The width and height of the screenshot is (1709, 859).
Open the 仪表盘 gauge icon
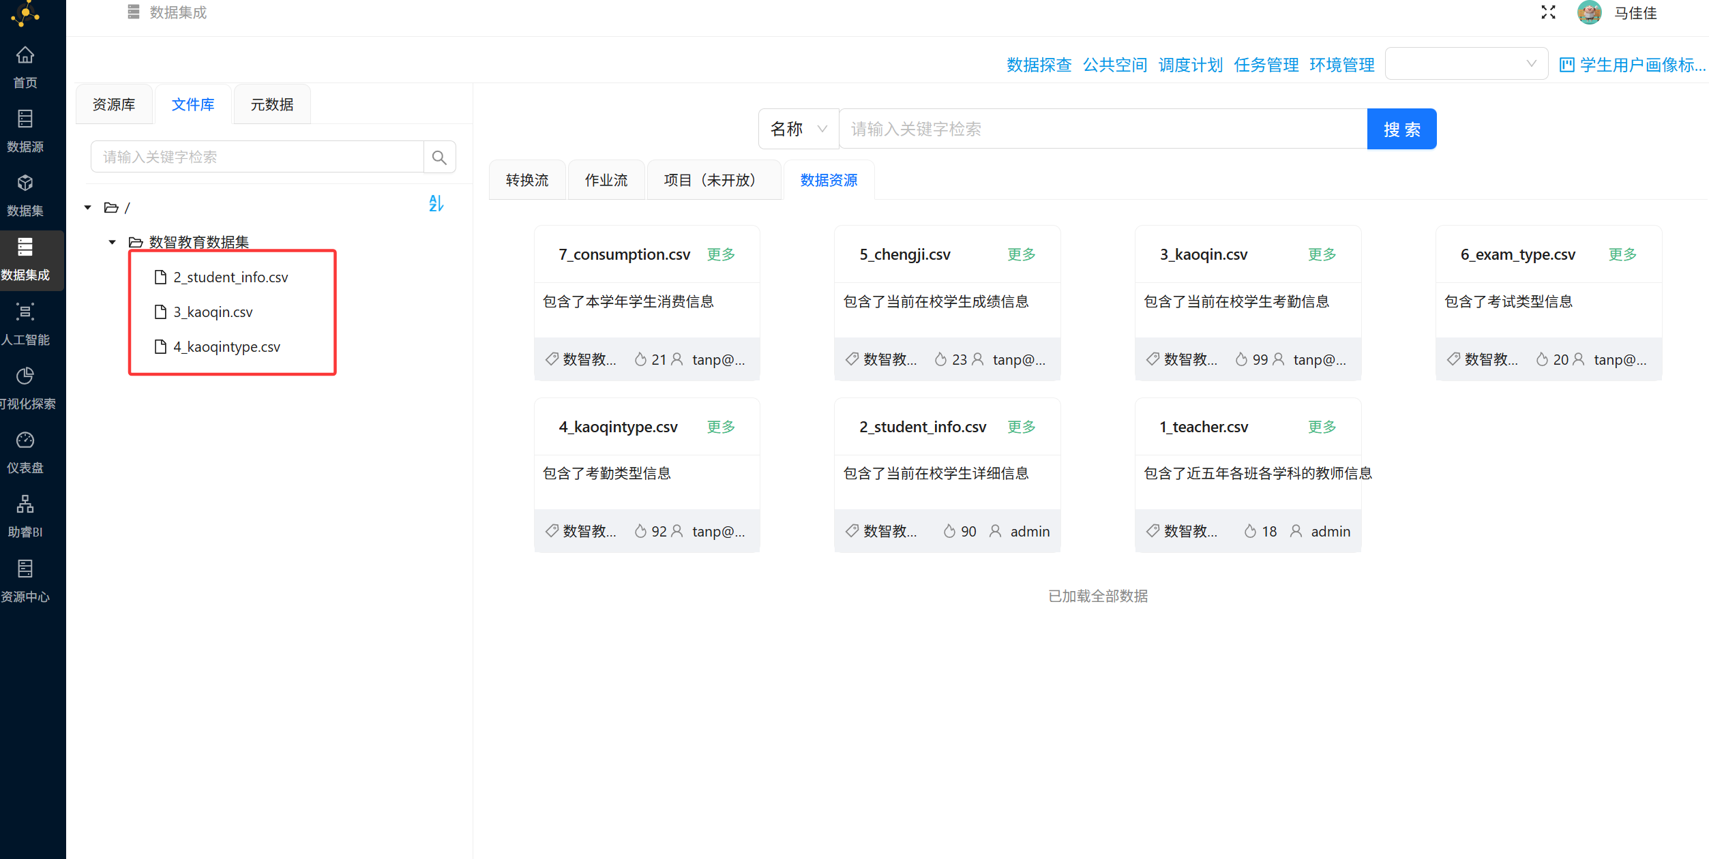pyautogui.click(x=25, y=440)
